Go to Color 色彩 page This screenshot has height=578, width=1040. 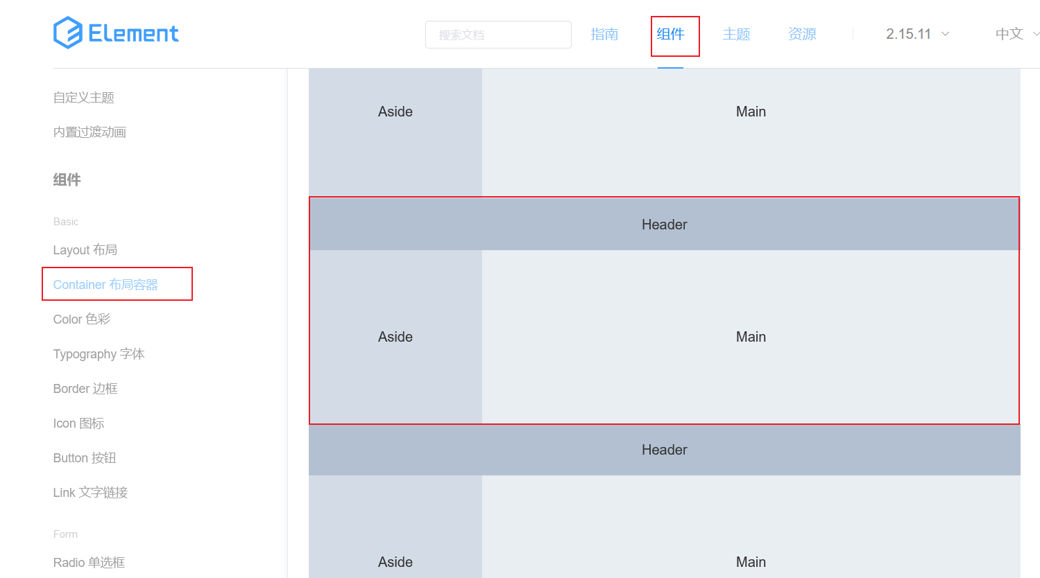[x=82, y=319]
